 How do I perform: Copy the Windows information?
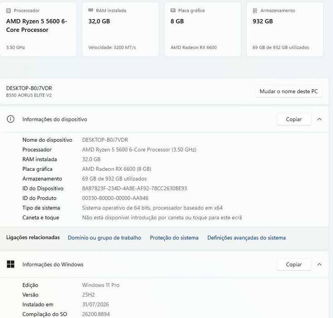pyautogui.click(x=294, y=264)
